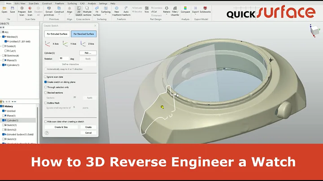
Task: Check Hide scan data when creating a sketch
Action: 45,121
